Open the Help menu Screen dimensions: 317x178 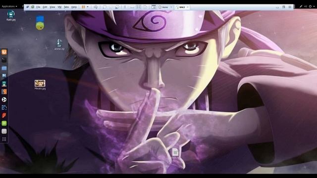[74, 7]
